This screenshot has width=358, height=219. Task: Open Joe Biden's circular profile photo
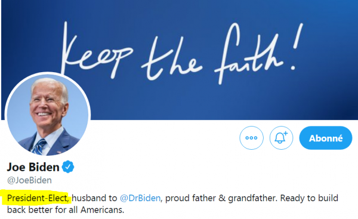point(48,115)
